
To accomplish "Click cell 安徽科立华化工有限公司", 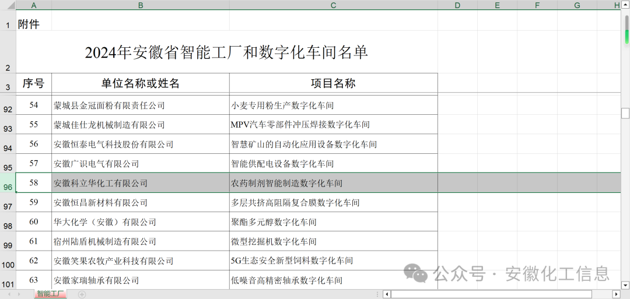I will pyautogui.click(x=141, y=183).
